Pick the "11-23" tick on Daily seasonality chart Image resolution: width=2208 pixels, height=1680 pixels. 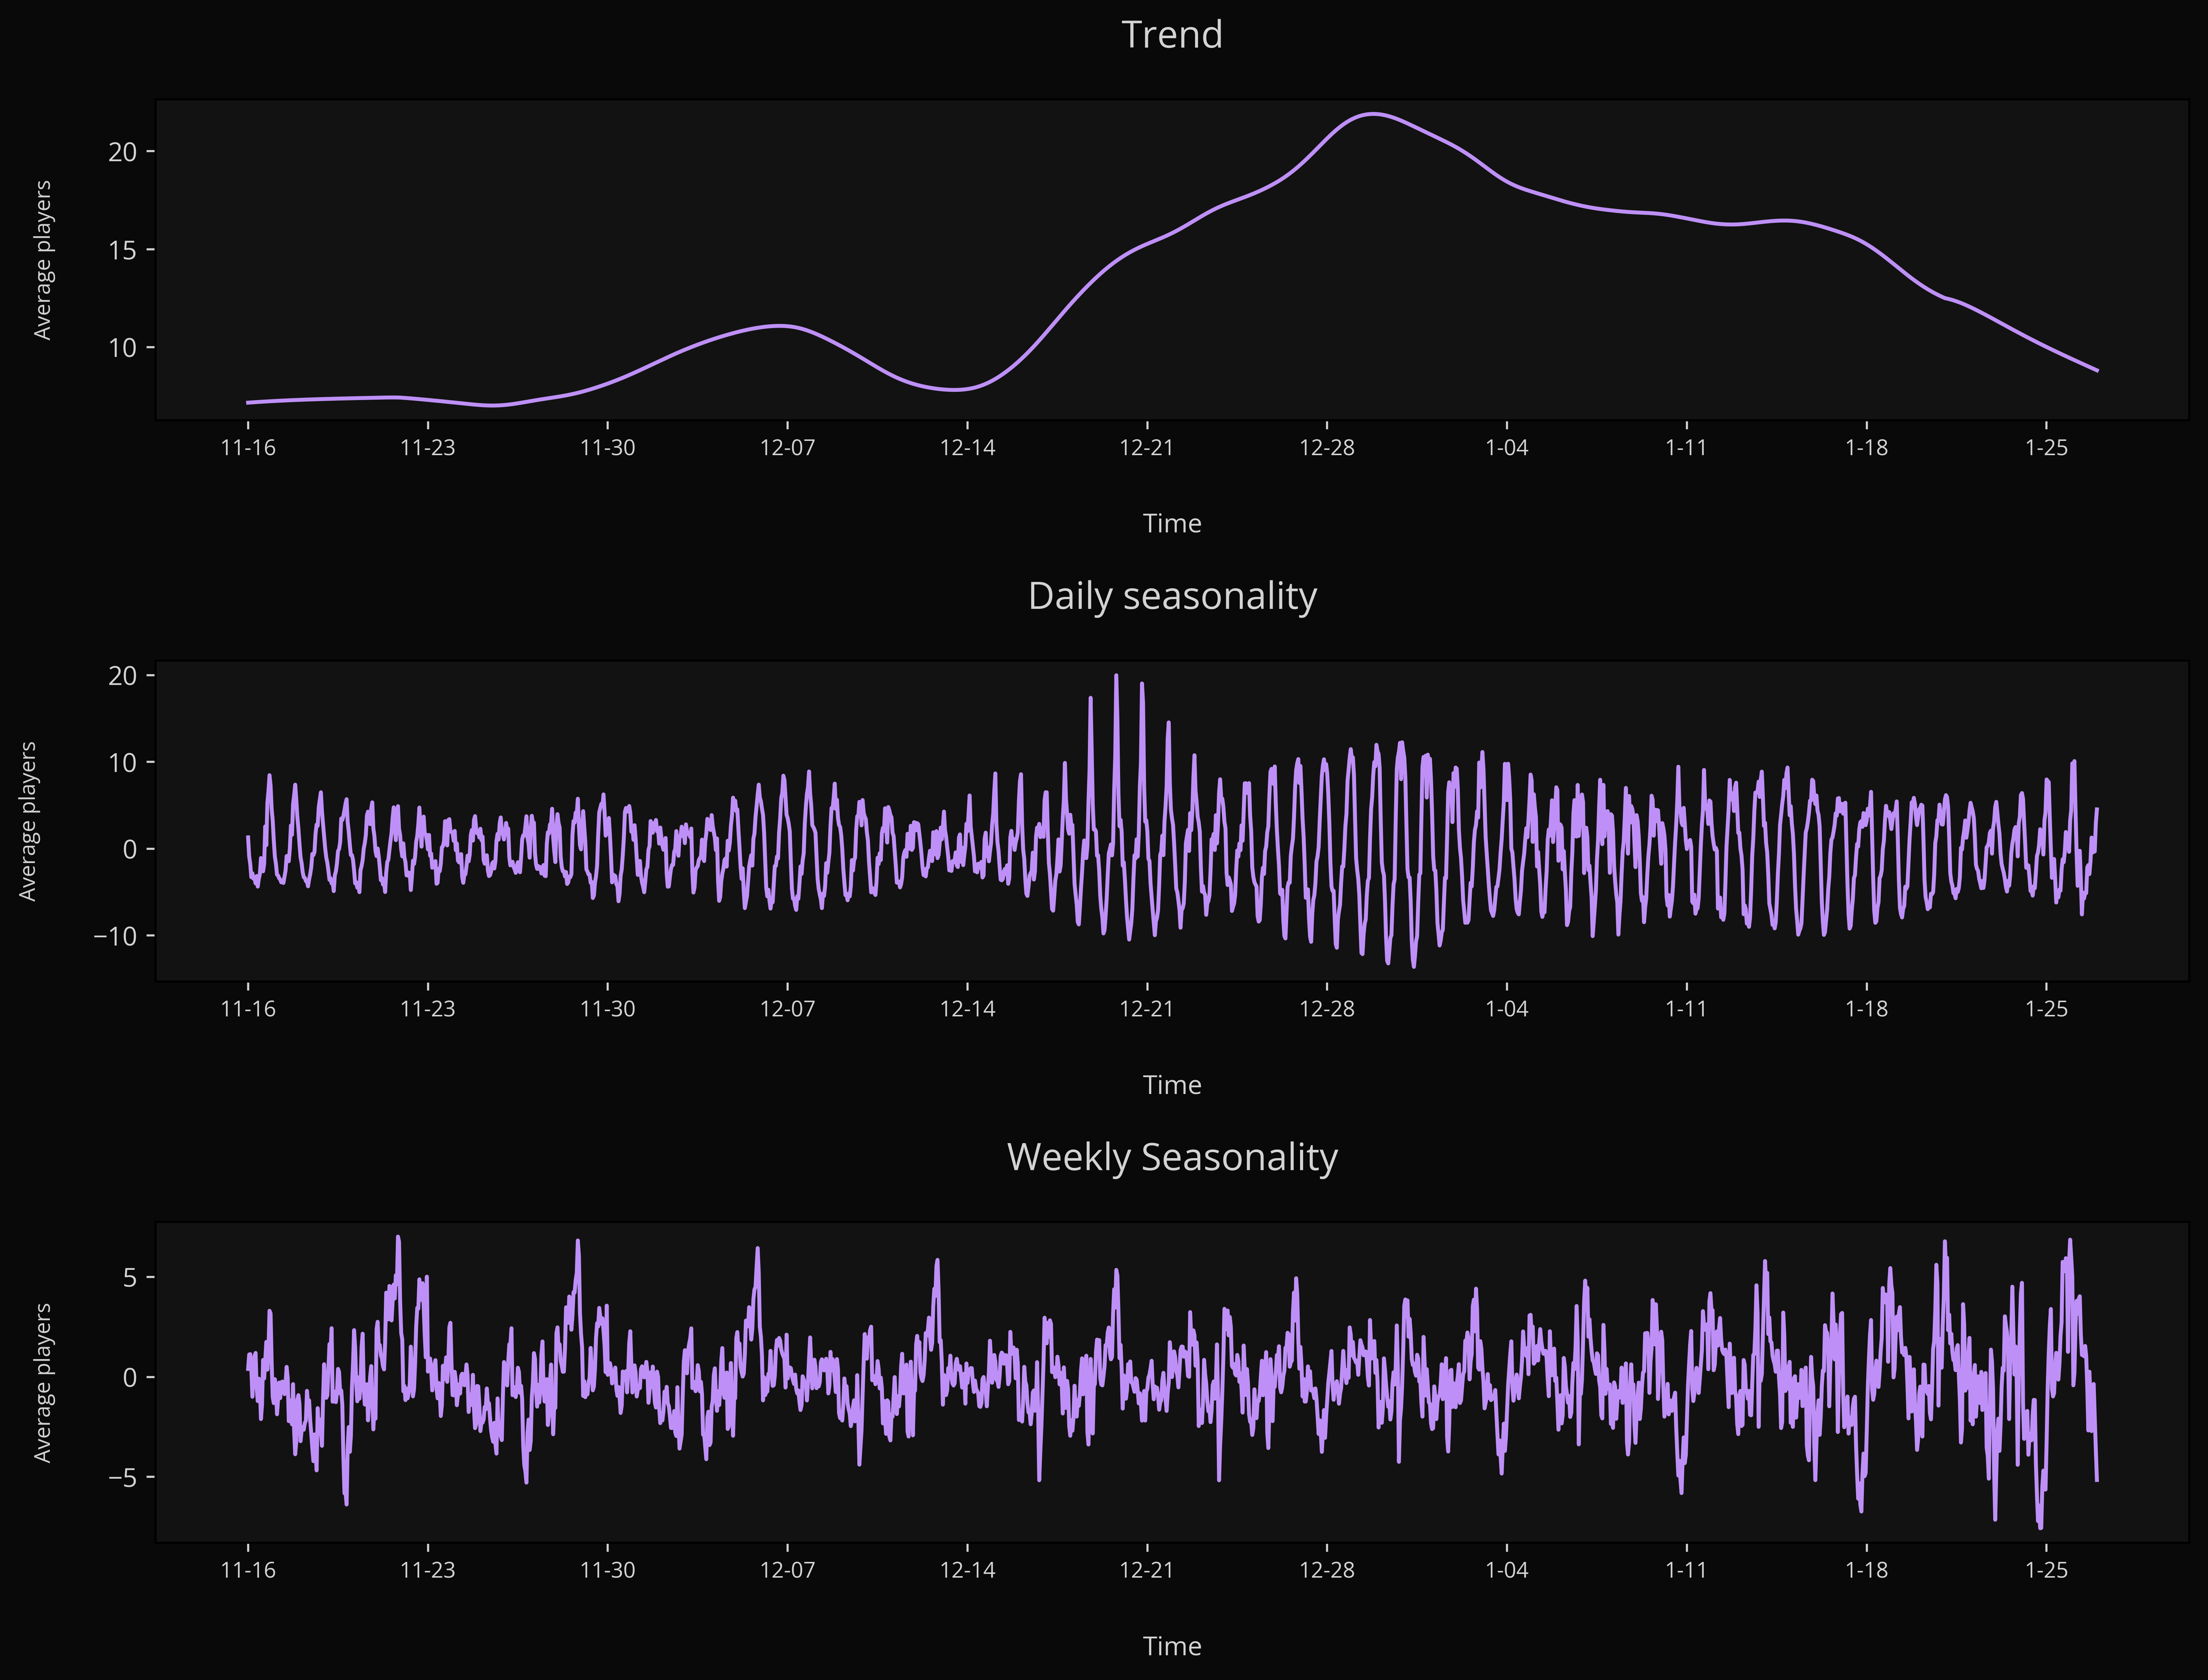click(428, 1009)
